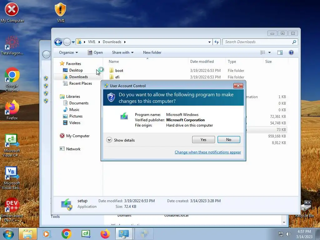
Task: Open the taskbar clock showing 4:57 PM
Action: pos(304,234)
